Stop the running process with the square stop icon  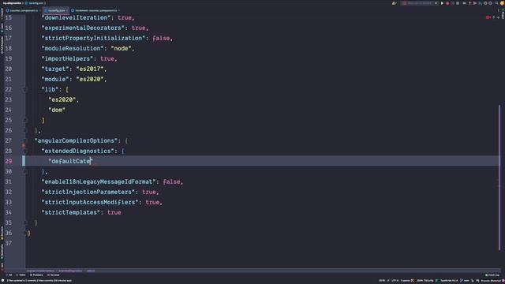tap(458, 3)
